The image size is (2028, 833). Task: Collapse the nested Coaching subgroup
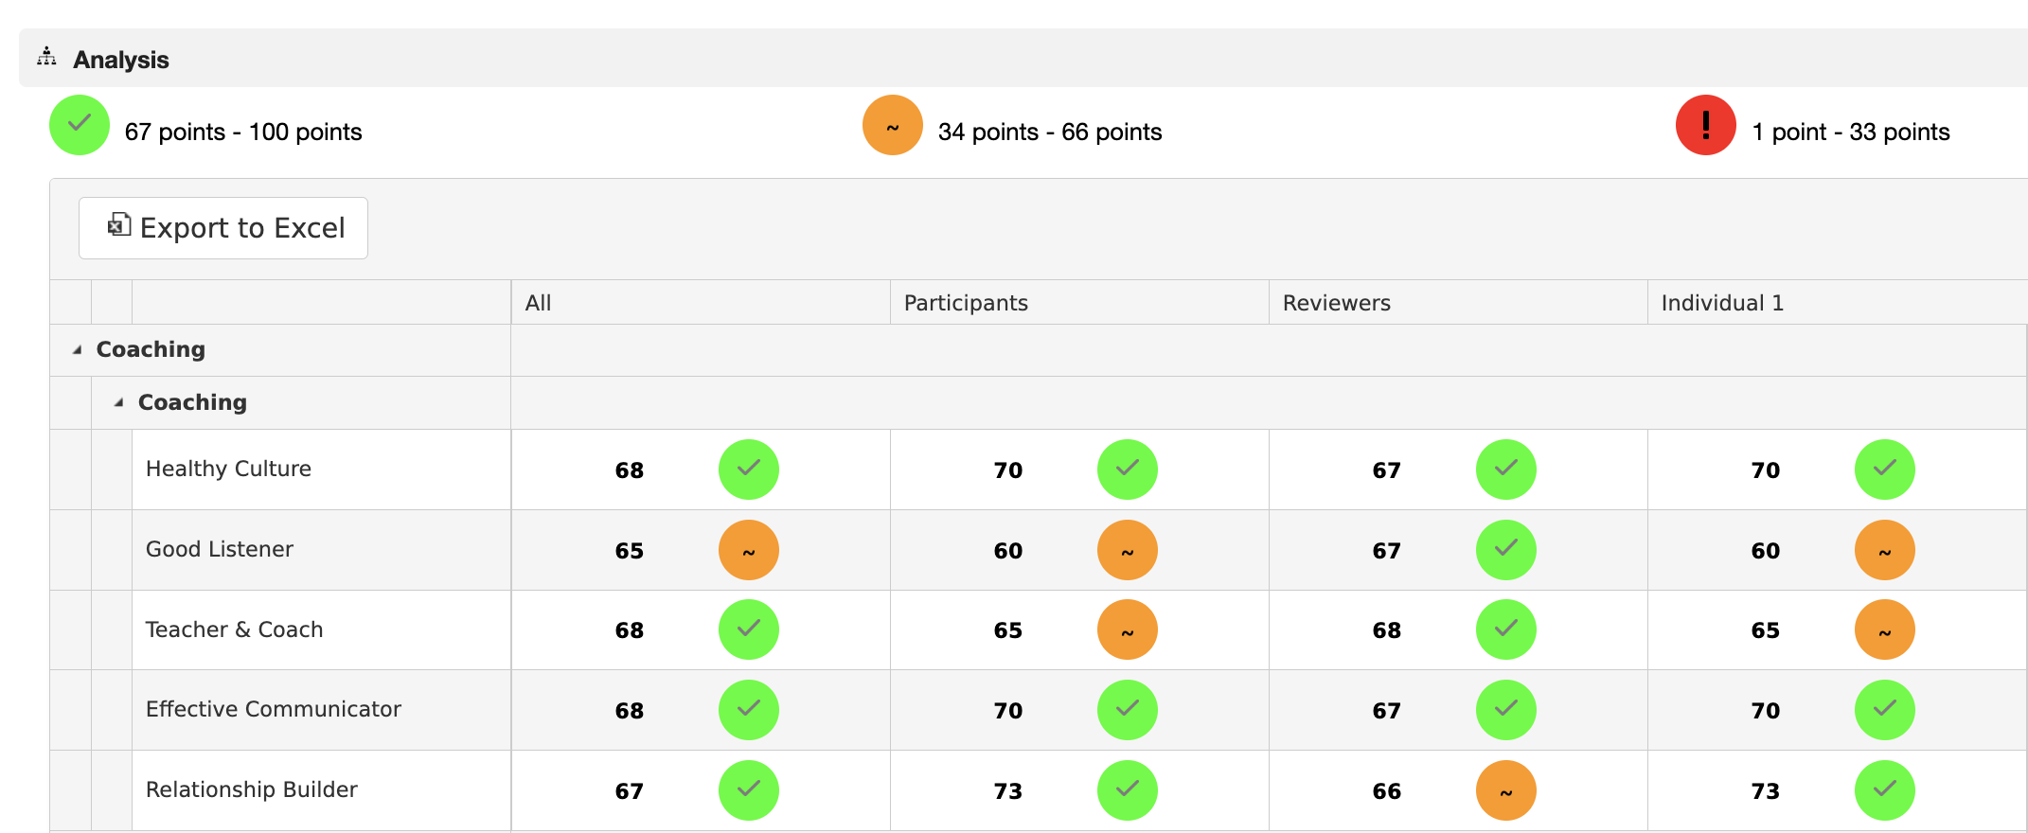pyautogui.click(x=118, y=403)
